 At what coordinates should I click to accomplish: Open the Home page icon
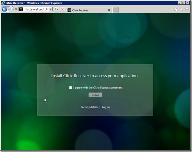click(176, 10)
